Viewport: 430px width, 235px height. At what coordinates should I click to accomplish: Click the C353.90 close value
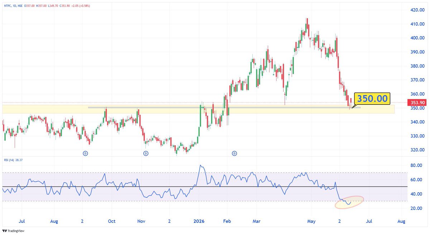click(64, 6)
